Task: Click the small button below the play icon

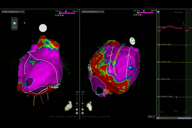Action: [15, 27]
